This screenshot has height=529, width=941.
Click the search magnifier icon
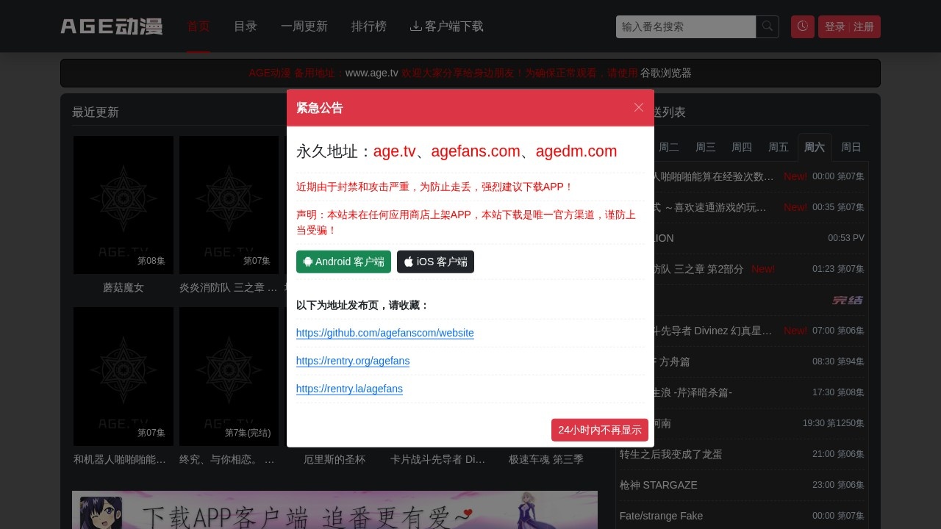[767, 26]
